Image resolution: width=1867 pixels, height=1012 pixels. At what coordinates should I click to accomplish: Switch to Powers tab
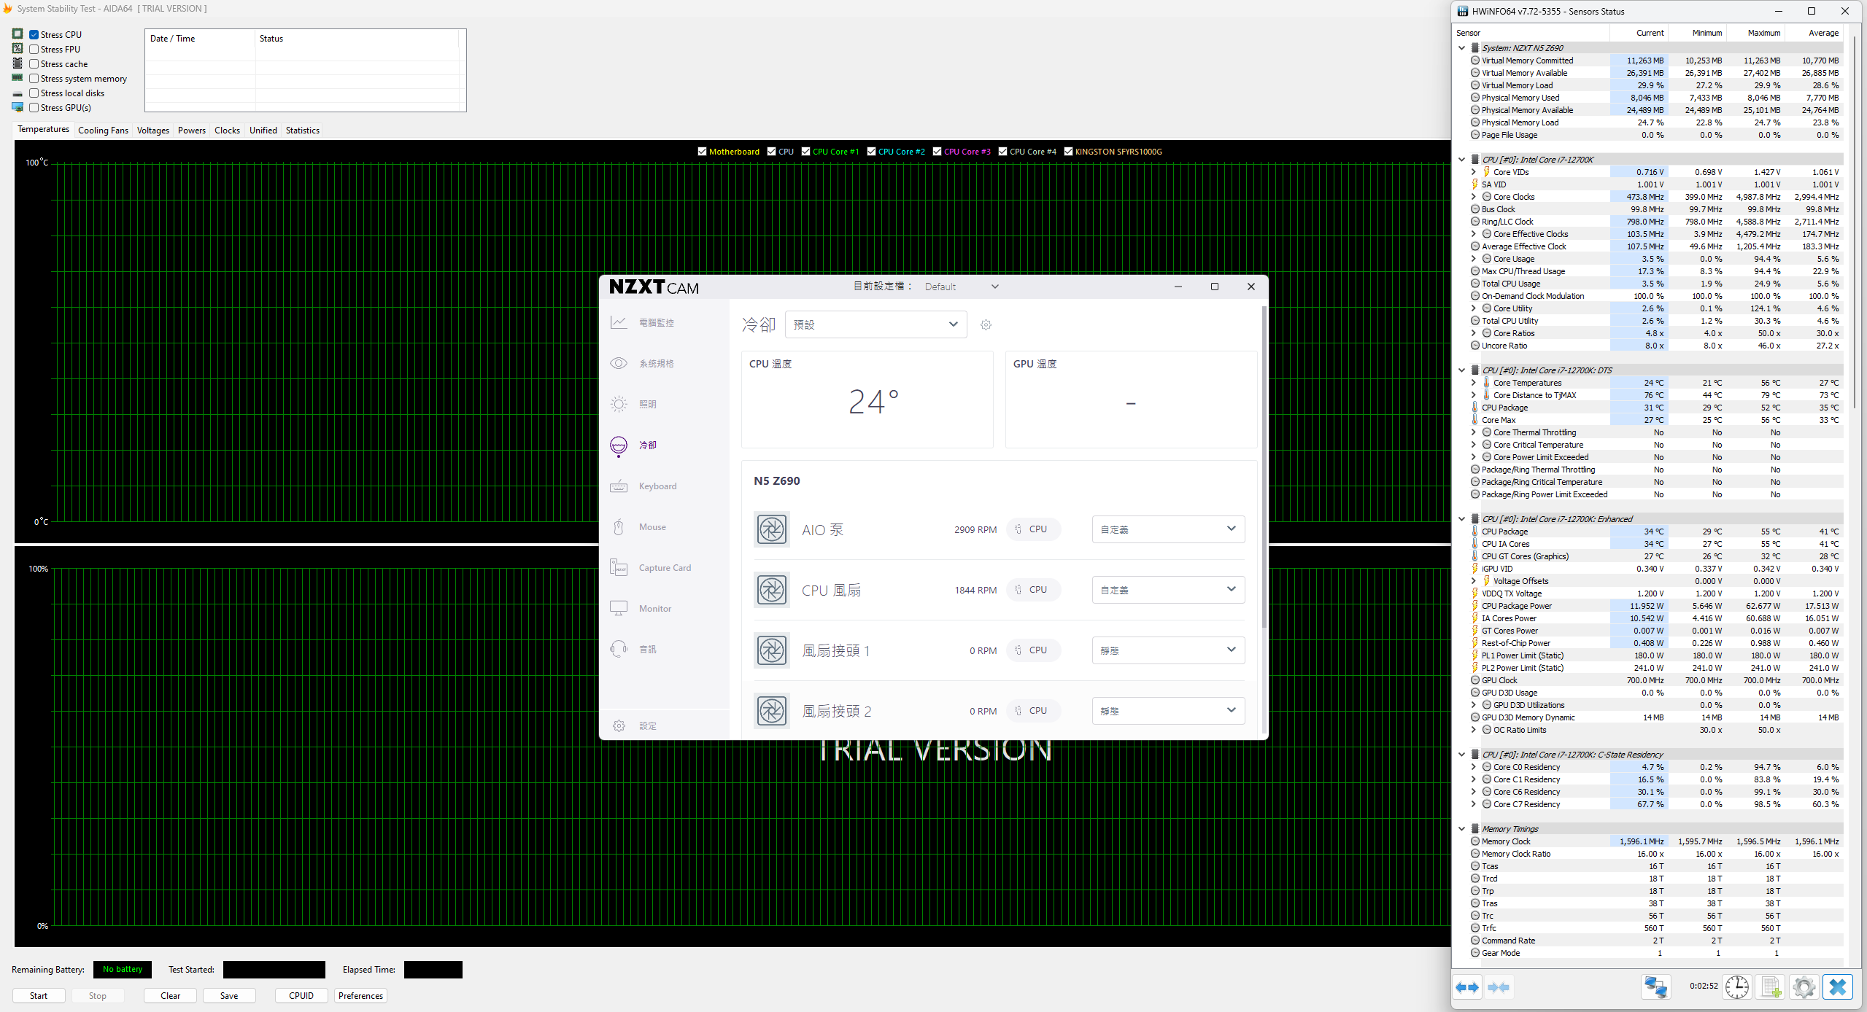(x=191, y=131)
